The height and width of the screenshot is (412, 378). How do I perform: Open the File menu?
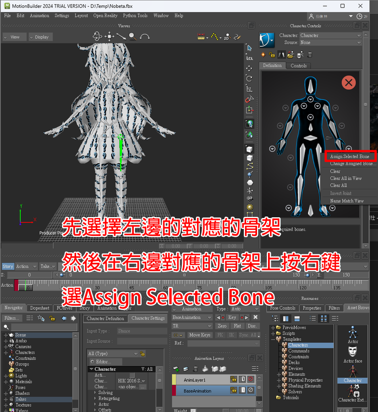[7, 16]
